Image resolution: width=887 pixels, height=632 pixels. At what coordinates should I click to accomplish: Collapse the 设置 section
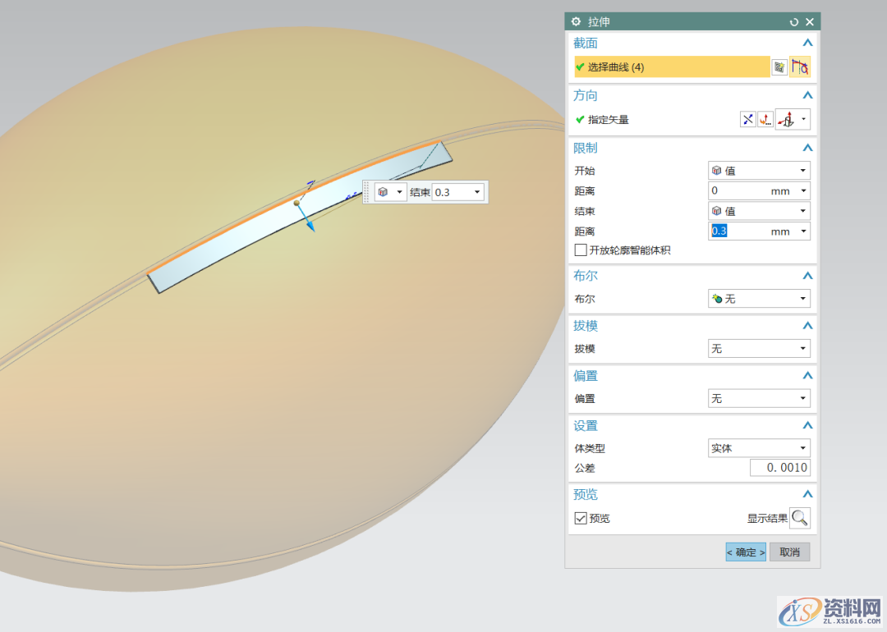point(807,426)
